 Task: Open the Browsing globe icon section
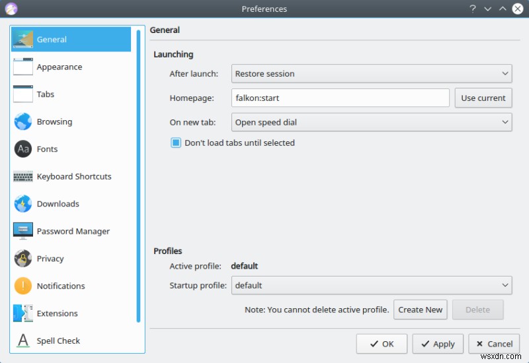point(23,121)
